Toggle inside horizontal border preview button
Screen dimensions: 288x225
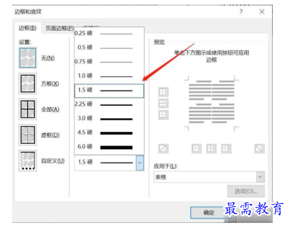[163, 104]
